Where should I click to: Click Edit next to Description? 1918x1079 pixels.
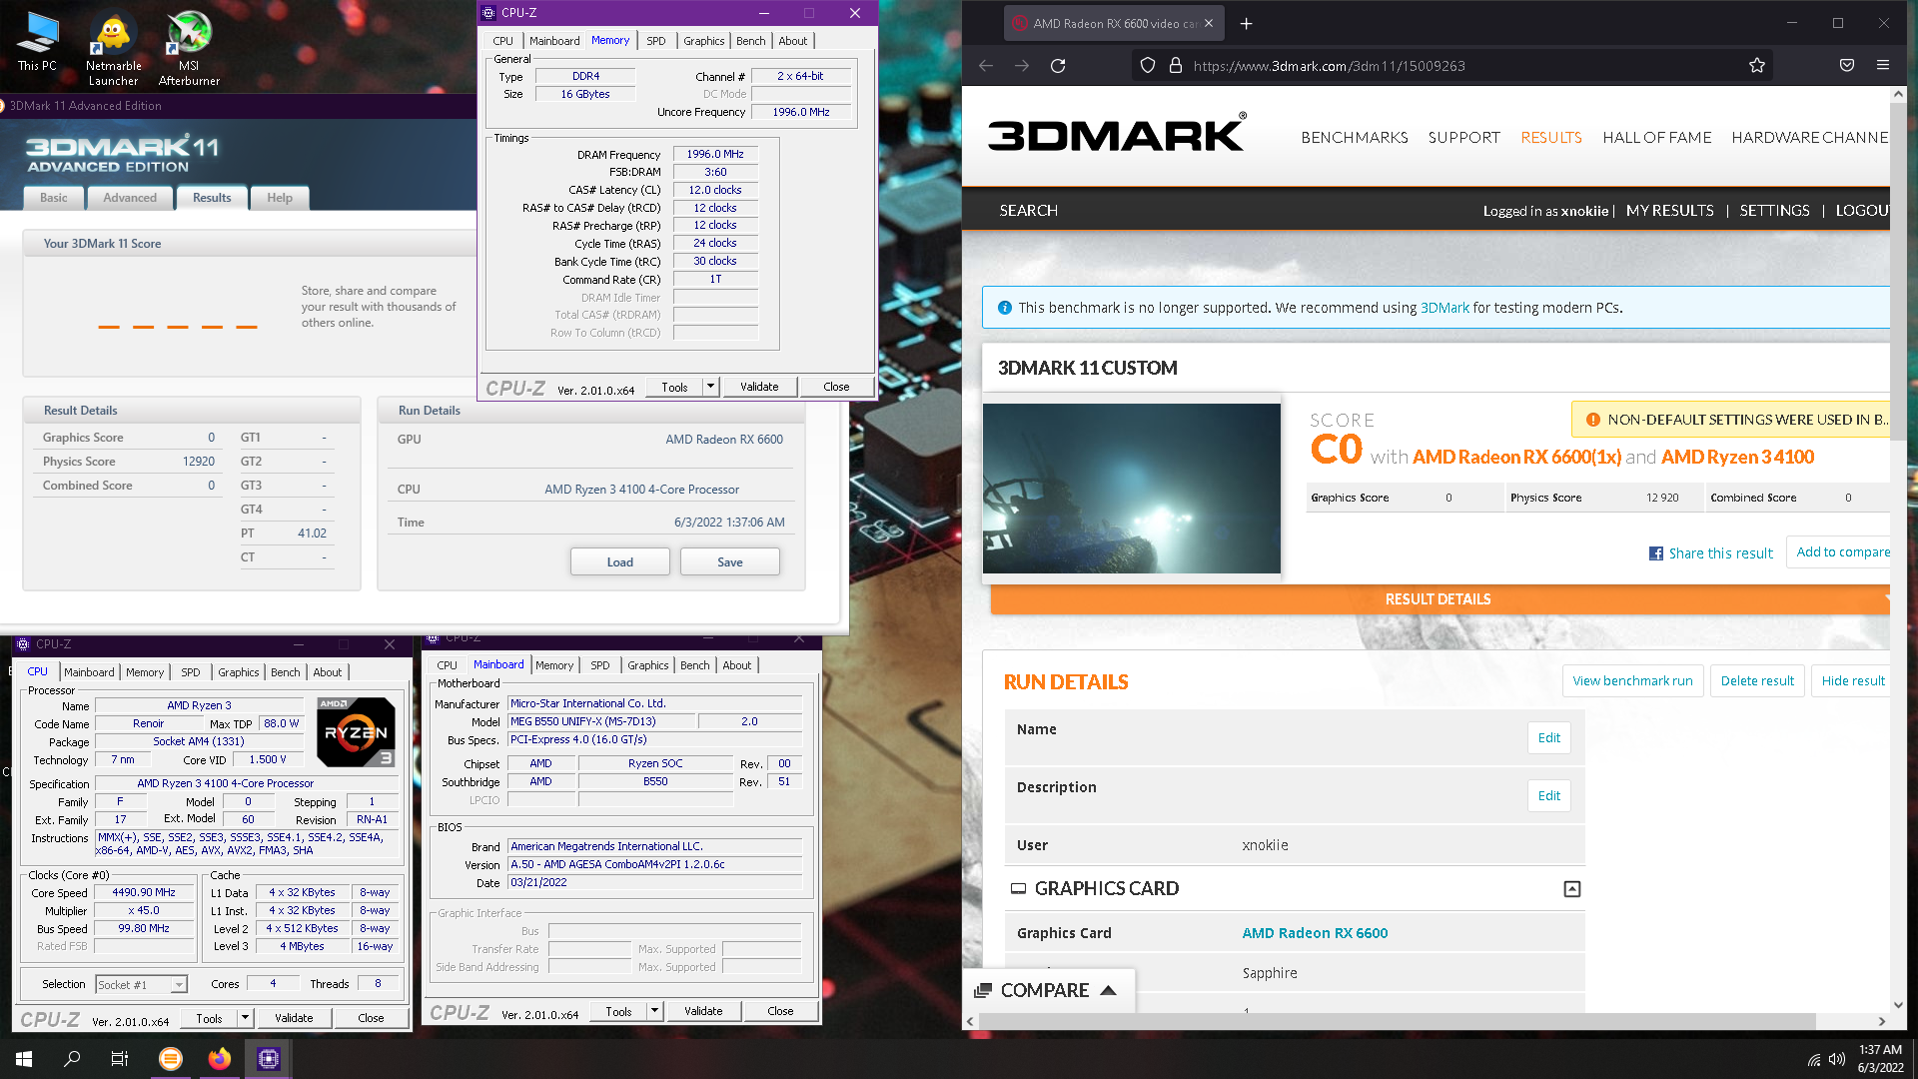tap(1548, 796)
